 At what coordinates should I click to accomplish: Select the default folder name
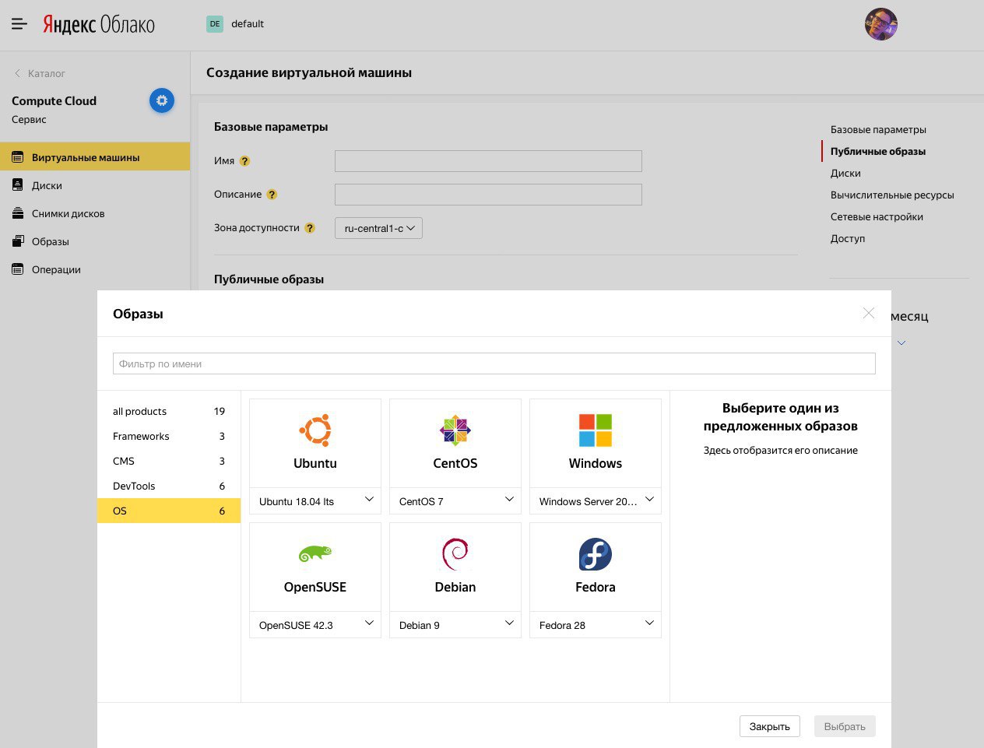(x=248, y=24)
